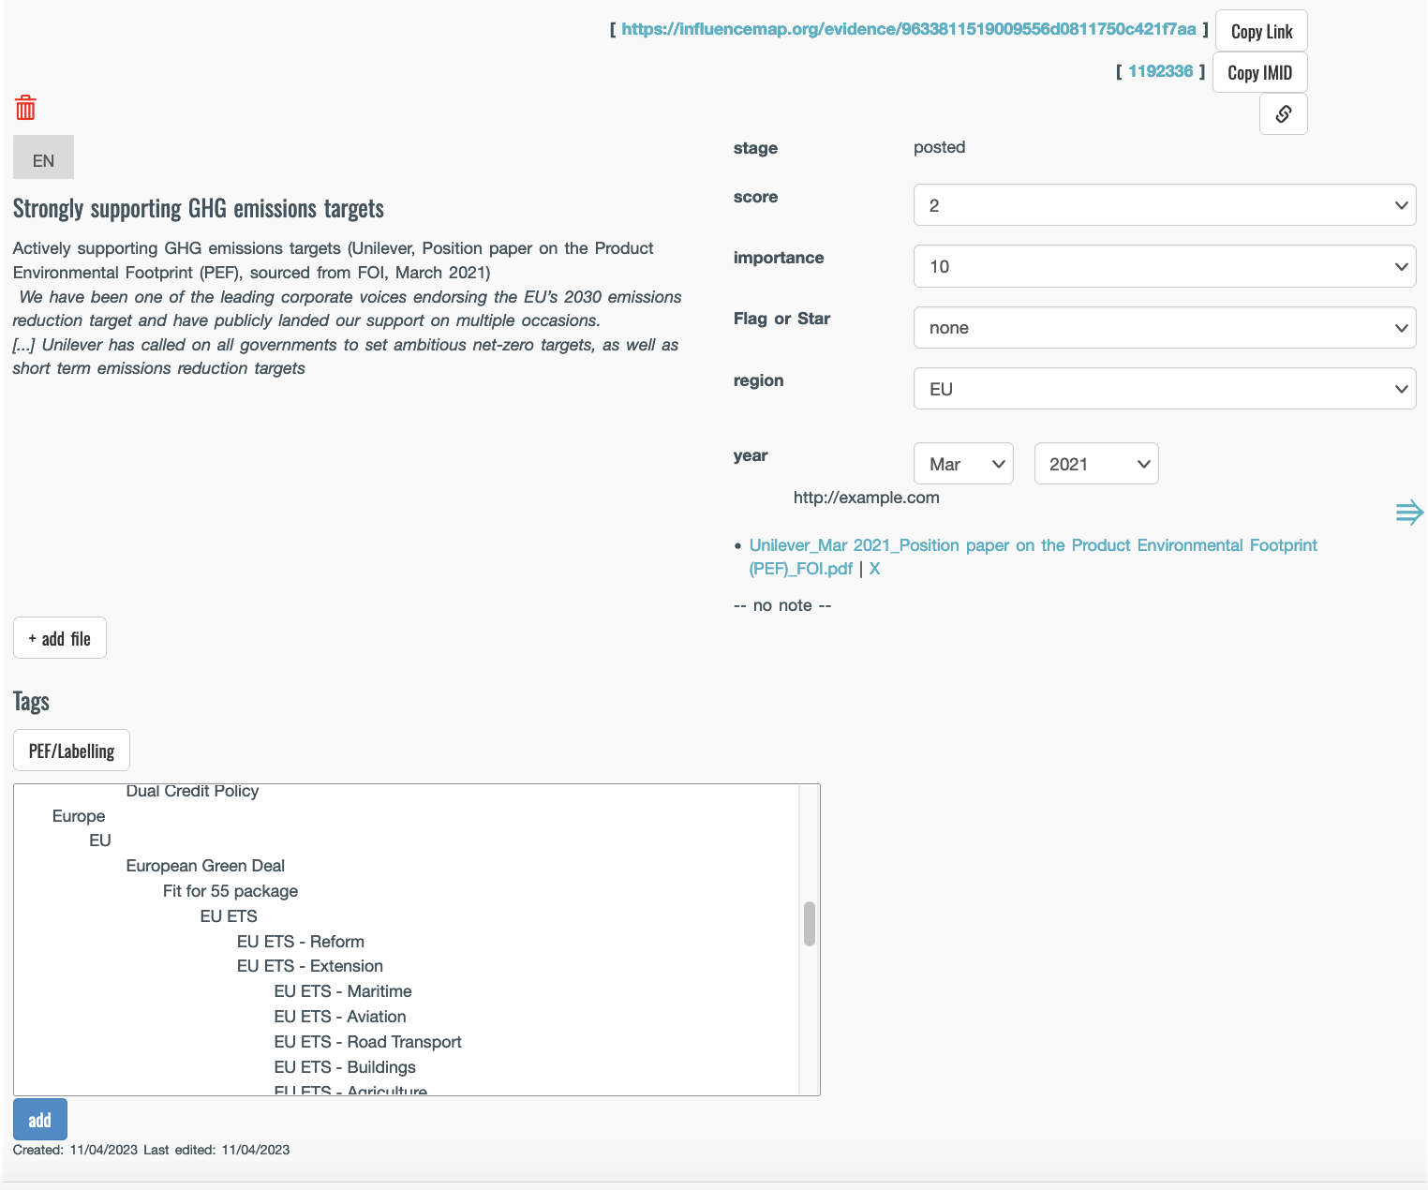1428x1190 pixels.
Task: Click the '-- no note --' text
Action: [x=782, y=605]
